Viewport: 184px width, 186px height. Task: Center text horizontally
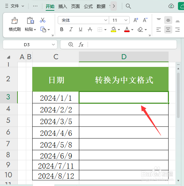point(168,29)
